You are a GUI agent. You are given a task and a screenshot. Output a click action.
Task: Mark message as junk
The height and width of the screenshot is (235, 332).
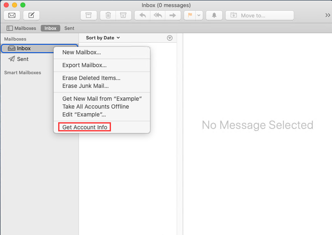point(123,15)
